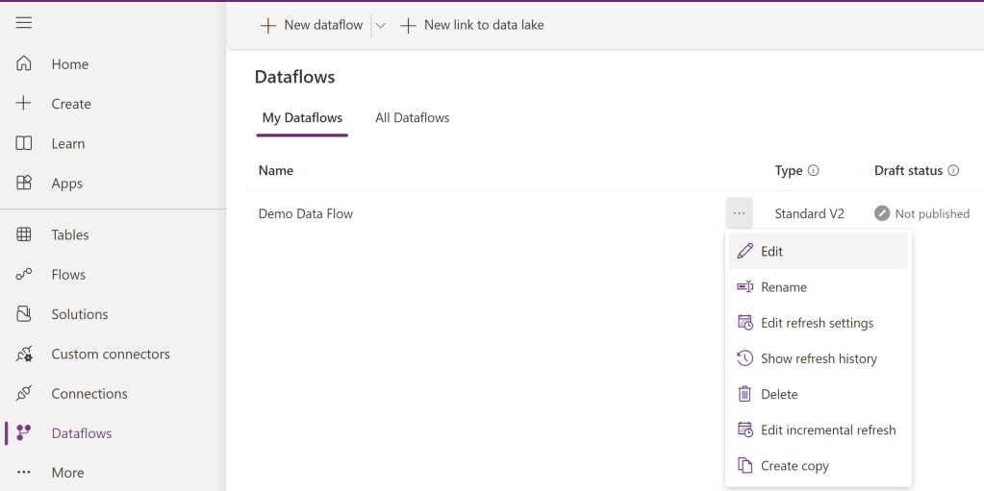Open Home from the sidebar
984x491 pixels.
tap(69, 64)
